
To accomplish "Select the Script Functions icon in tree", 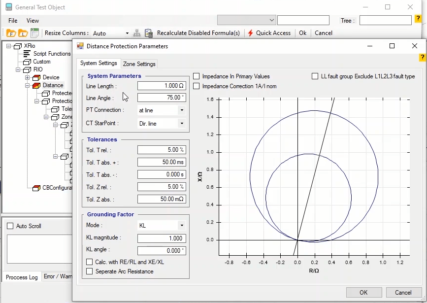I will (x=27, y=54).
